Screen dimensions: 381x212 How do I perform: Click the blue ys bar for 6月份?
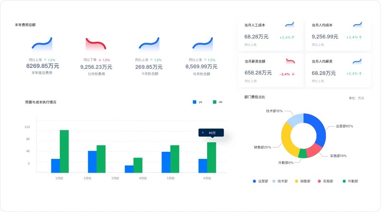click(203, 166)
